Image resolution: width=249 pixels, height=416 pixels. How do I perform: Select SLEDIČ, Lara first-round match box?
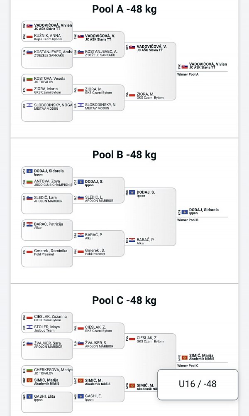coord(47,204)
